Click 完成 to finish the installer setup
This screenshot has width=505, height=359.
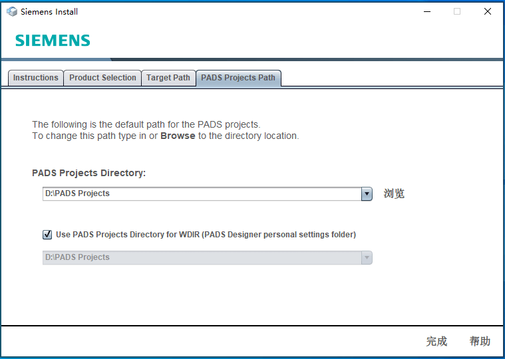[436, 341]
